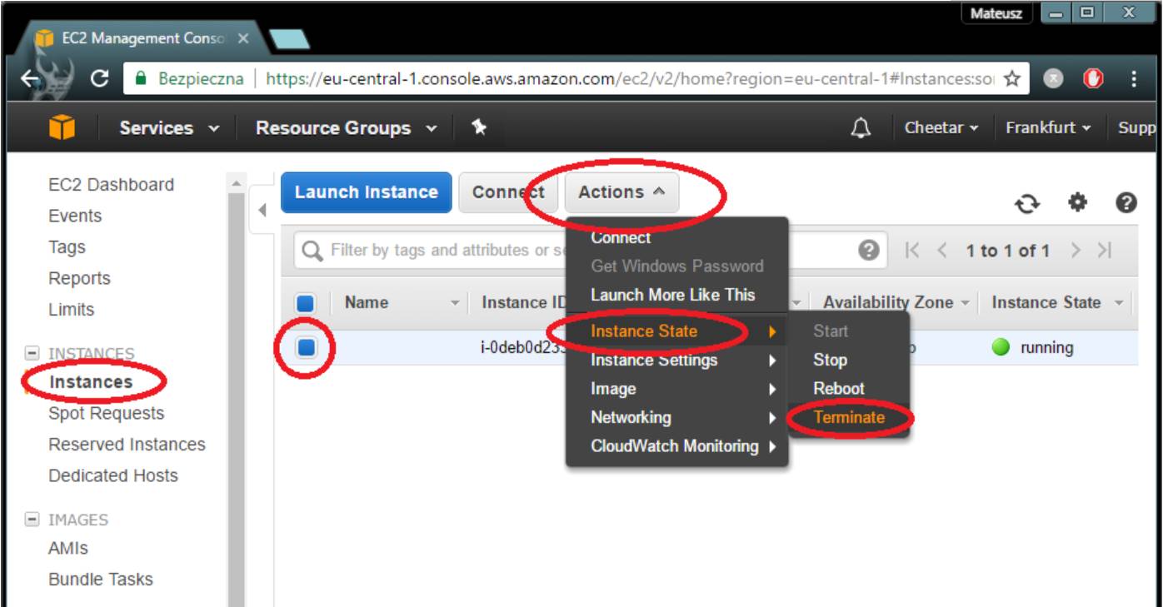View site security info via lock icon
This screenshot has height=607, width=1163.
[x=141, y=78]
